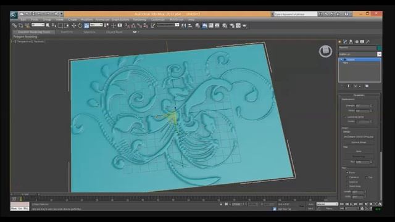Adjust the Blur spinner arrows

[x=371, y=162]
